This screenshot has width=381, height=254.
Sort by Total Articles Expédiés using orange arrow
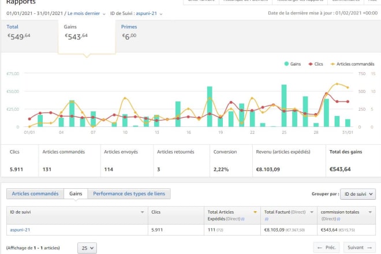255,212
